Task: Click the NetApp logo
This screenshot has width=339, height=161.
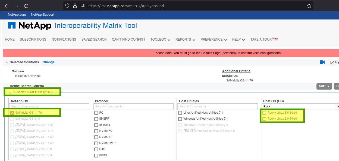Action: pos(30,26)
